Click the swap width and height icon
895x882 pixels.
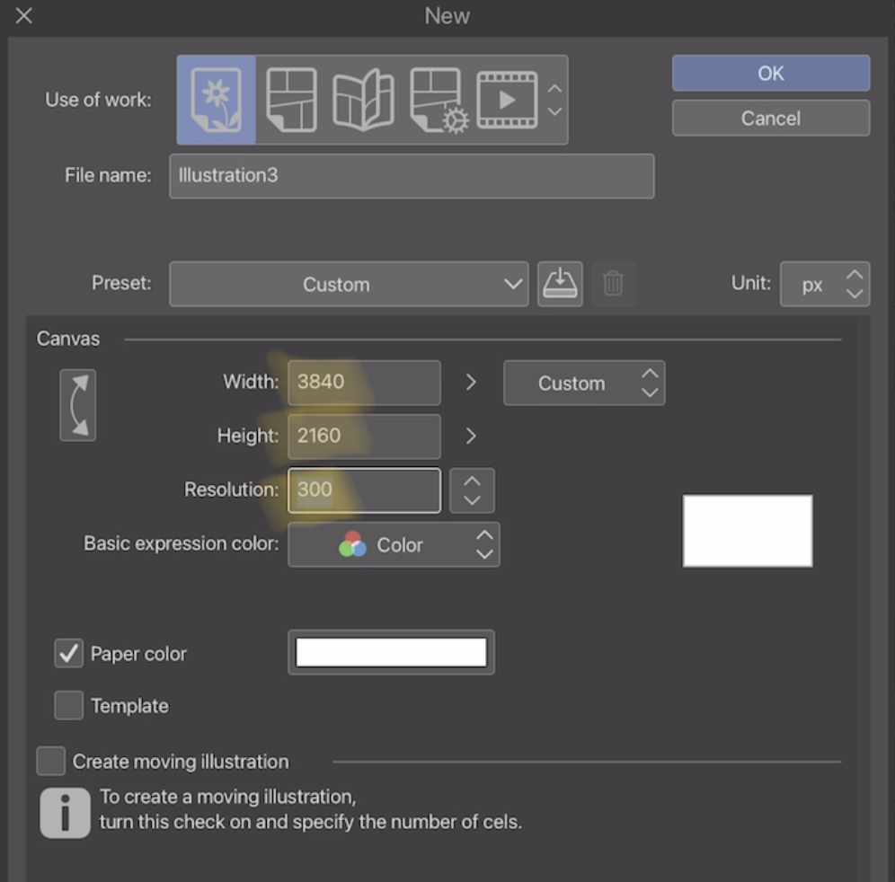click(x=78, y=405)
